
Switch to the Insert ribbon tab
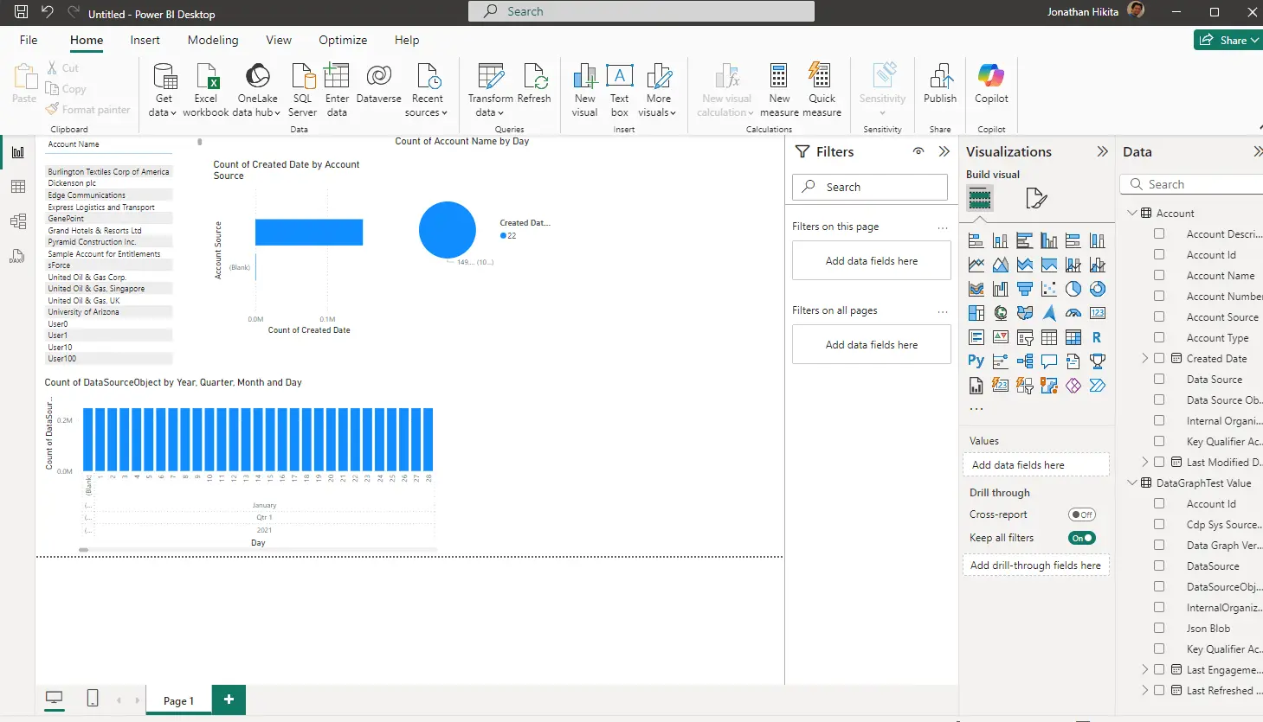click(145, 40)
